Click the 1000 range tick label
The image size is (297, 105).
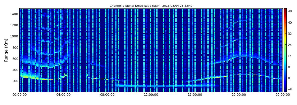coord(15,36)
